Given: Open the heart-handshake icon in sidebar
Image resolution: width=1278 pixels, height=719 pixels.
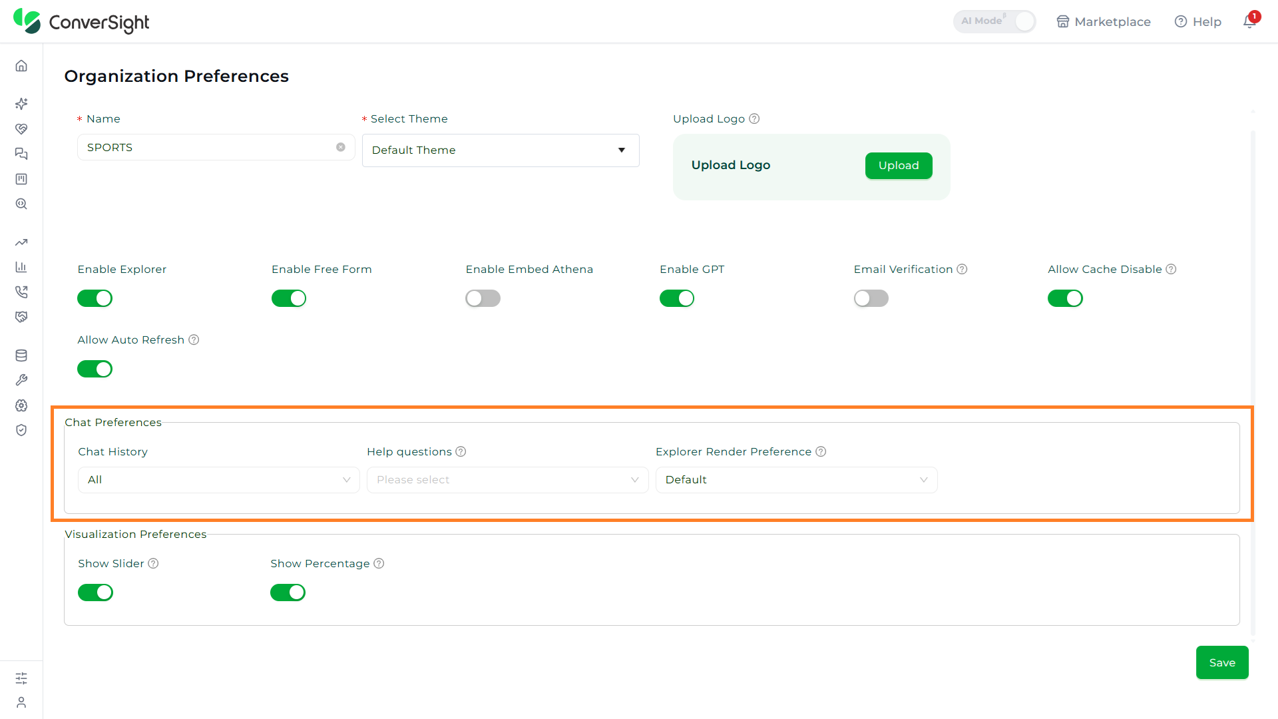Looking at the screenshot, I should [x=21, y=128].
